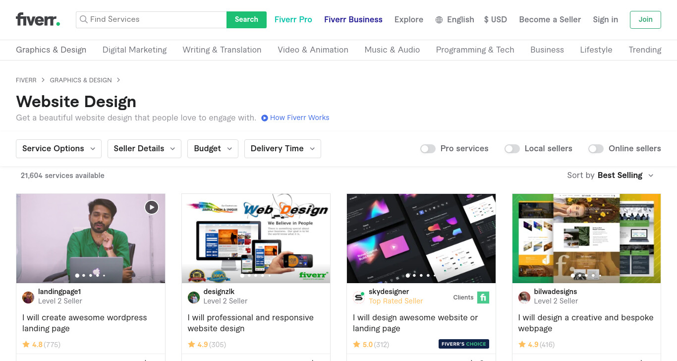Enable the Online sellers toggle
The image size is (677, 361).
pos(596,149)
